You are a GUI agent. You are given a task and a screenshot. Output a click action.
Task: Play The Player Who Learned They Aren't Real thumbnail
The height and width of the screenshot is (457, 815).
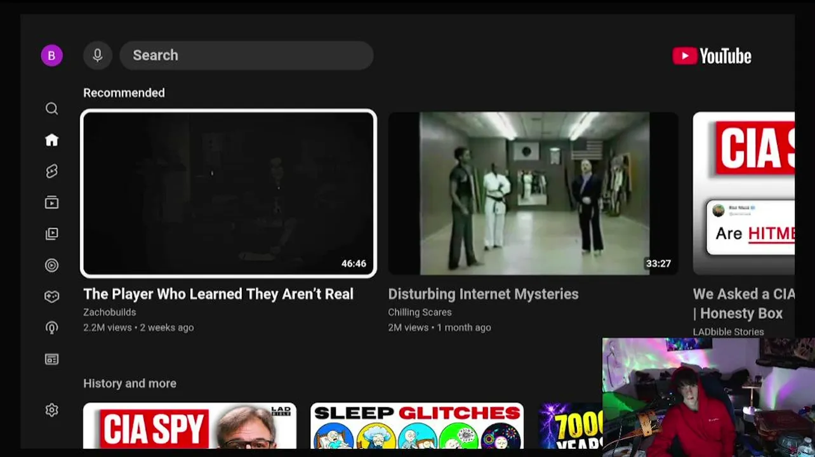pos(229,194)
